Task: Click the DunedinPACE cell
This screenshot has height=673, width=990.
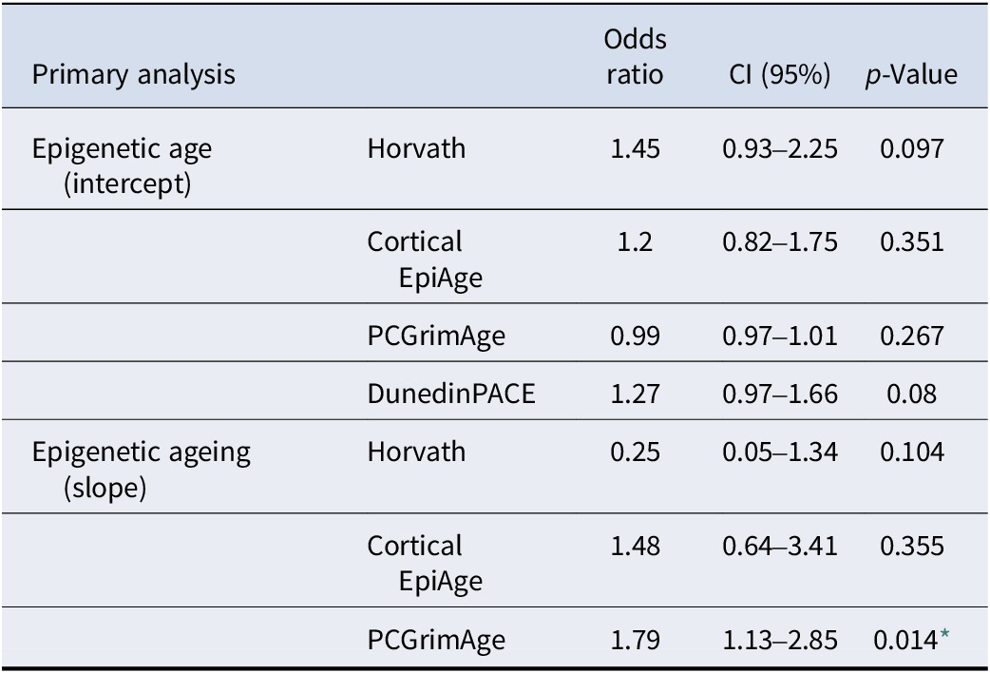Action: [451, 393]
